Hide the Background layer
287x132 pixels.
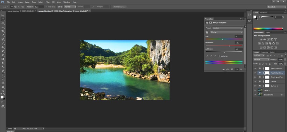254,95
